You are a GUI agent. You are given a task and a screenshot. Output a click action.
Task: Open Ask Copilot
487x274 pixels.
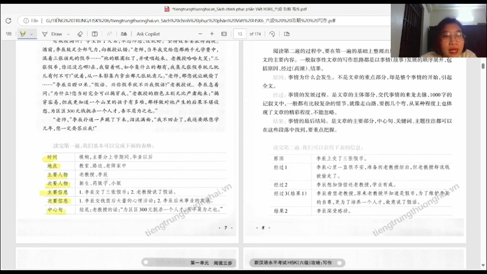[x=148, y=34]
